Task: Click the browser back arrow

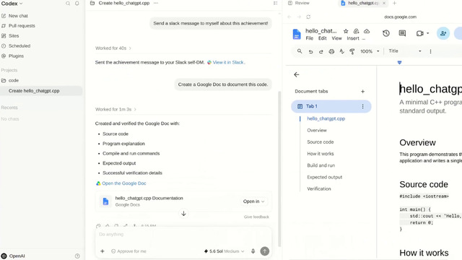Action: 289,17
